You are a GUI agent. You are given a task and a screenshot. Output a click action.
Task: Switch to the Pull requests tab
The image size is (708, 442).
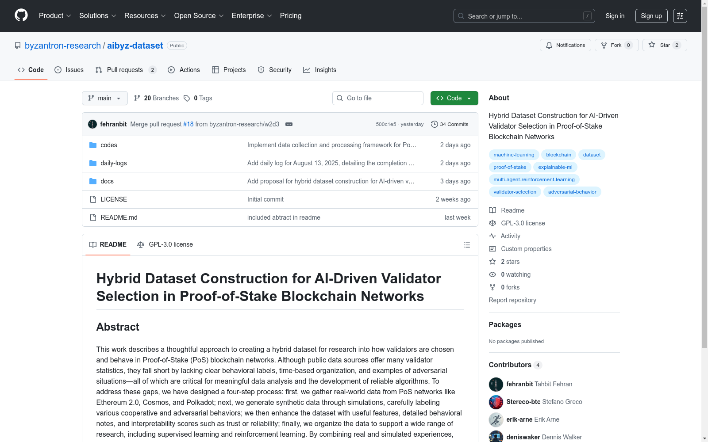coord(126,70)
